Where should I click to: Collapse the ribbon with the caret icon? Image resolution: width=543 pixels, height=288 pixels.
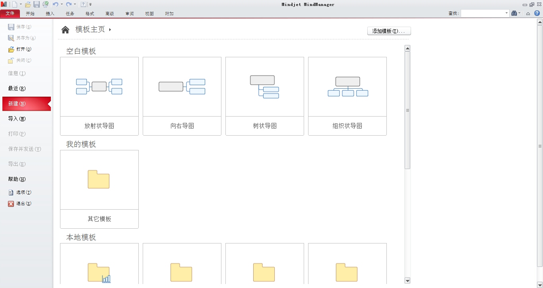[528, 14]
